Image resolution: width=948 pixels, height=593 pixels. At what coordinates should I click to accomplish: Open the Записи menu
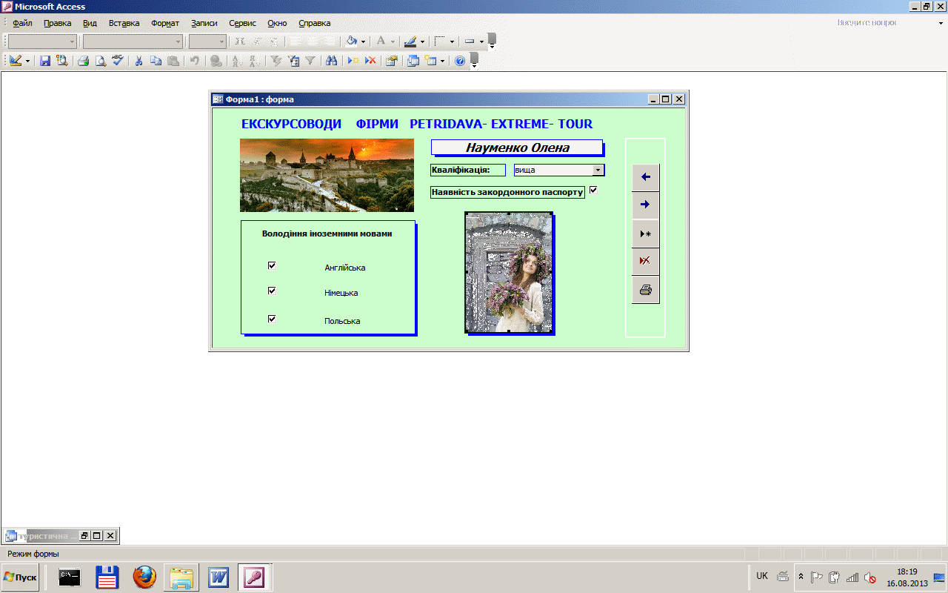tap(204, 23)
